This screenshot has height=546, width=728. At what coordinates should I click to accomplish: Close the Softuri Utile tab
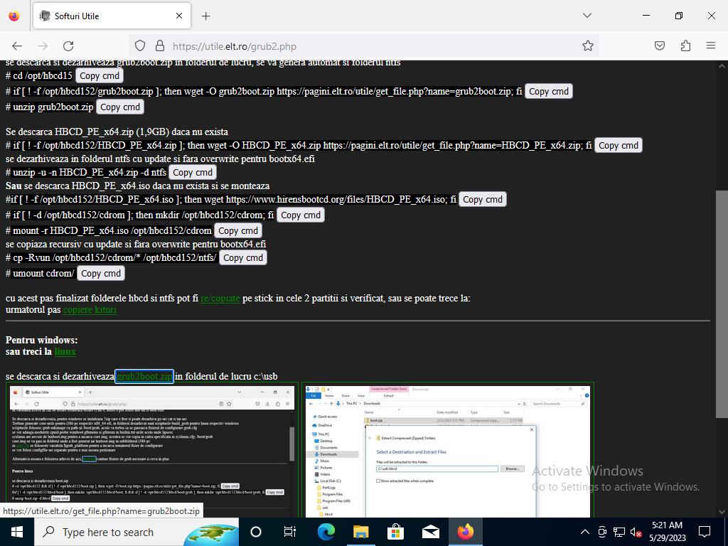point(179,16)
